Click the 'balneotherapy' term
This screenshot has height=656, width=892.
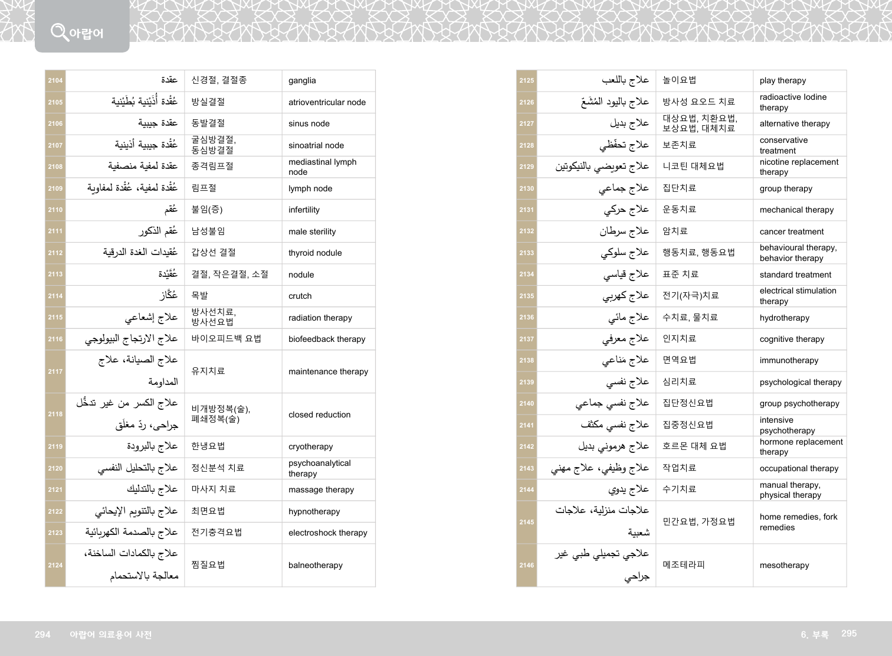(315, 565)
